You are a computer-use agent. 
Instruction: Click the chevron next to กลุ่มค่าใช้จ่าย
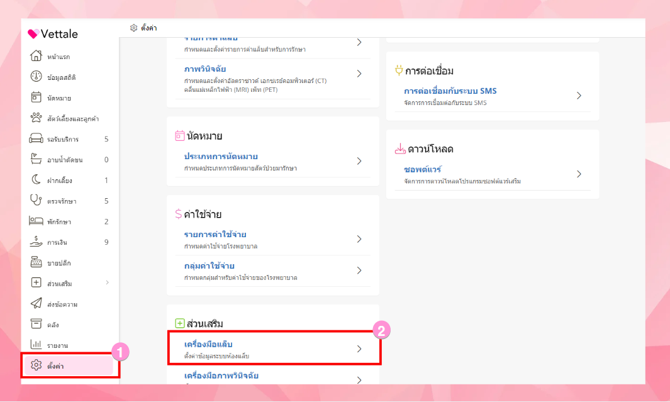point(359,271)
